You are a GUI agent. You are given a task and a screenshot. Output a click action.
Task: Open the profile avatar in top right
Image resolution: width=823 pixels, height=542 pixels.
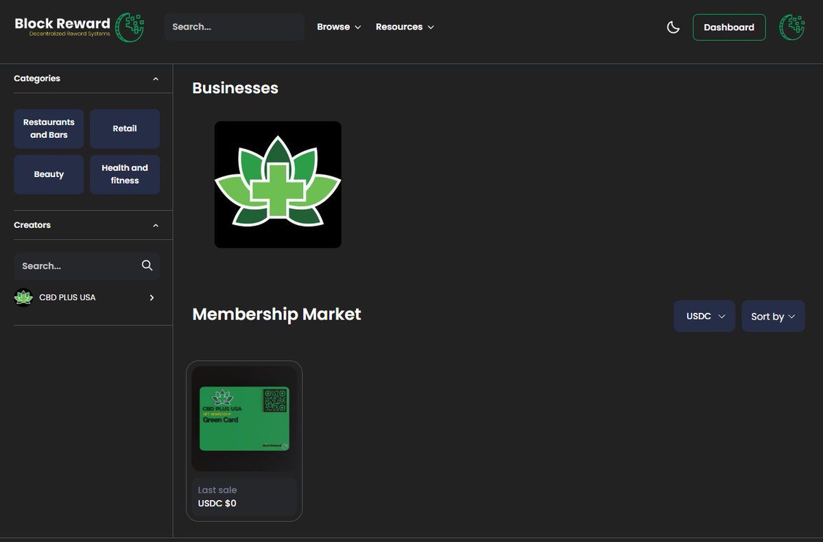791,27
